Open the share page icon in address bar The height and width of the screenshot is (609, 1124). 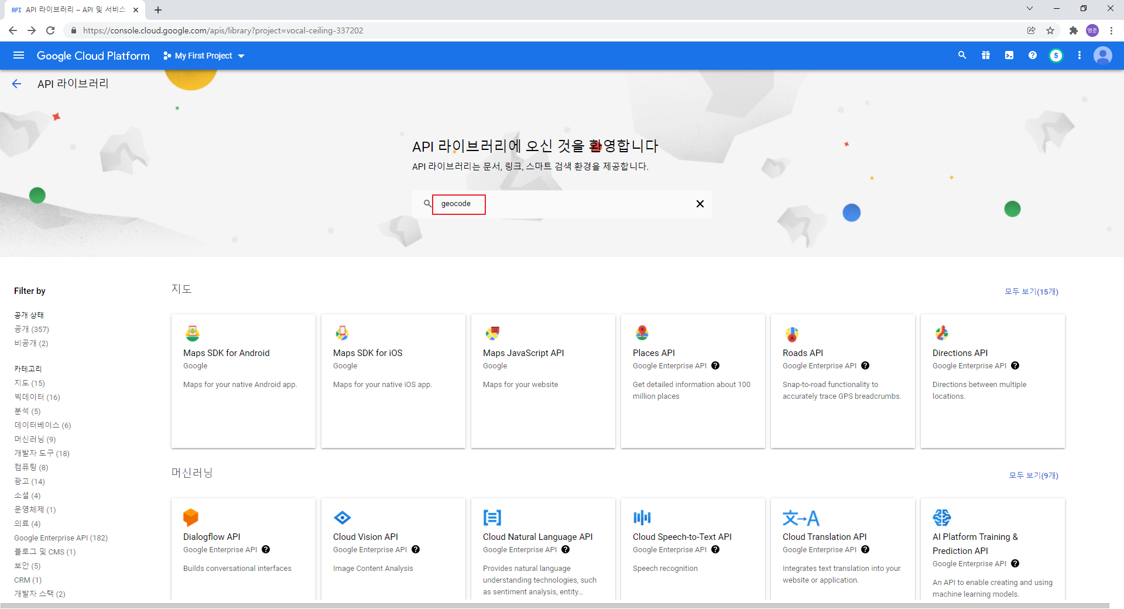tap(1031, 30)
